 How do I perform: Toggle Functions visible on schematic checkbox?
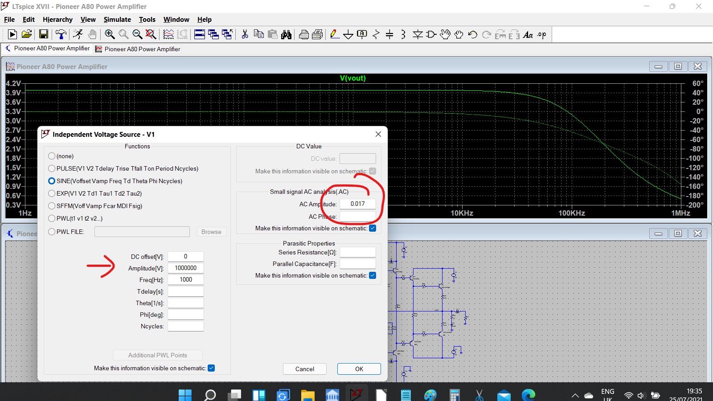tap(211, 368)
